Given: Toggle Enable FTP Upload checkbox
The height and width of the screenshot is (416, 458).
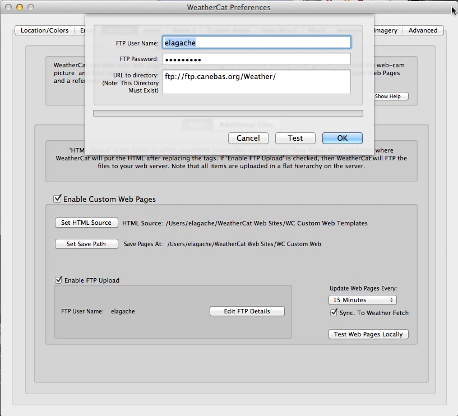Looking at the screenshot, I should 58,280.
